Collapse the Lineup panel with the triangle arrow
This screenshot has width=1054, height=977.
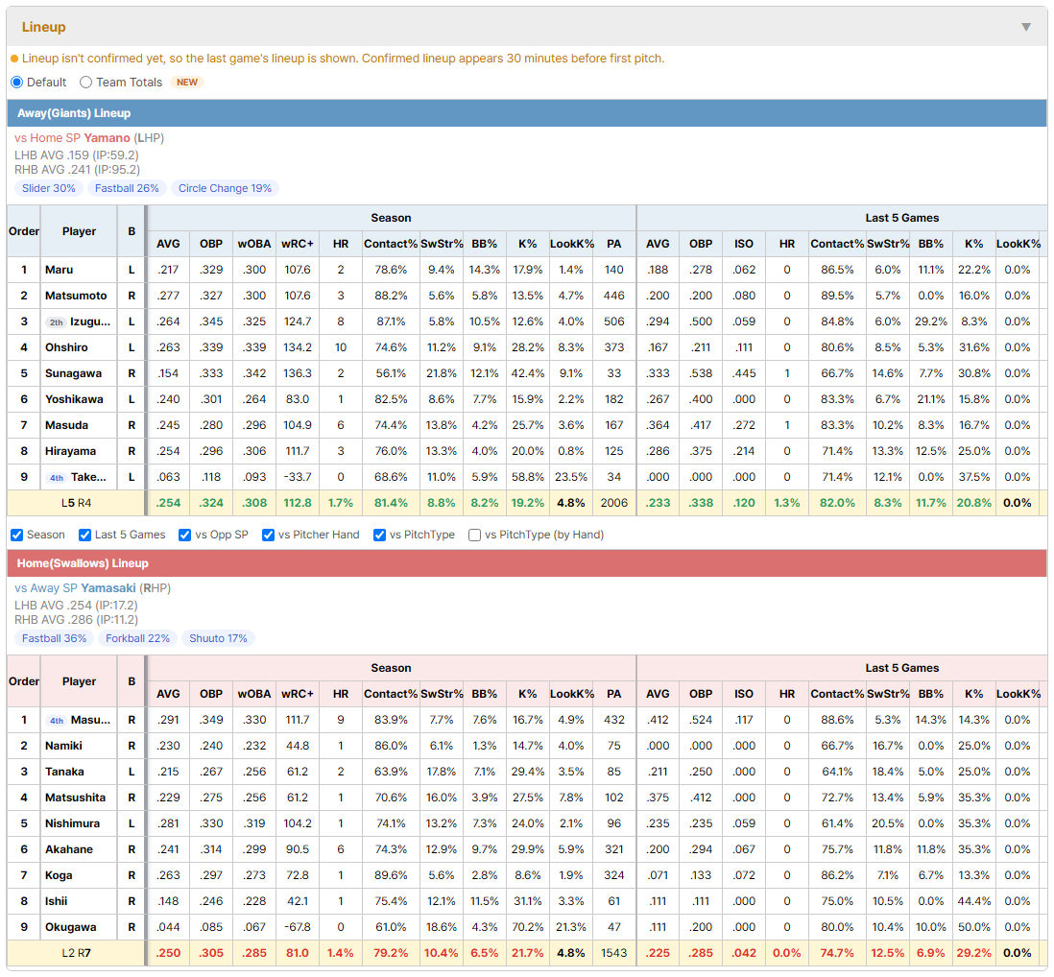(1026, 27)
